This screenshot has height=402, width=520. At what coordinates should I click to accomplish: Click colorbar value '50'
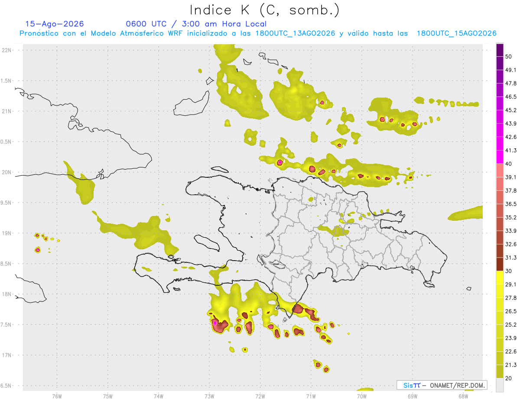[509, 56]
